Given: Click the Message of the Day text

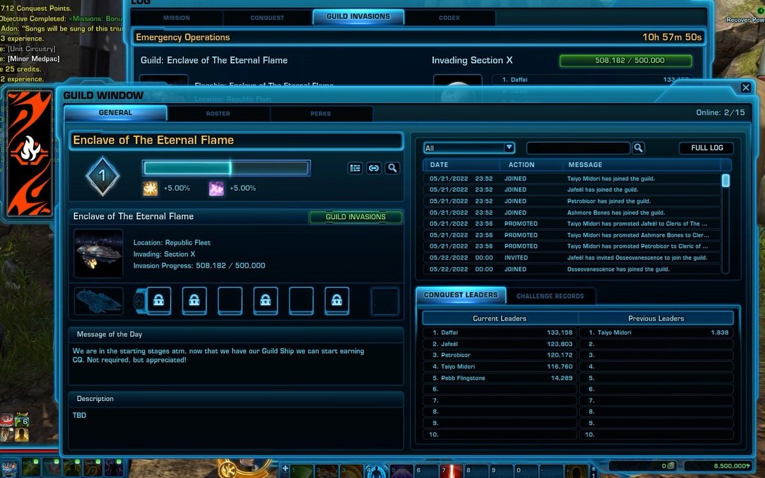Looking at the screenshot, I should click(x=219, y=356).
